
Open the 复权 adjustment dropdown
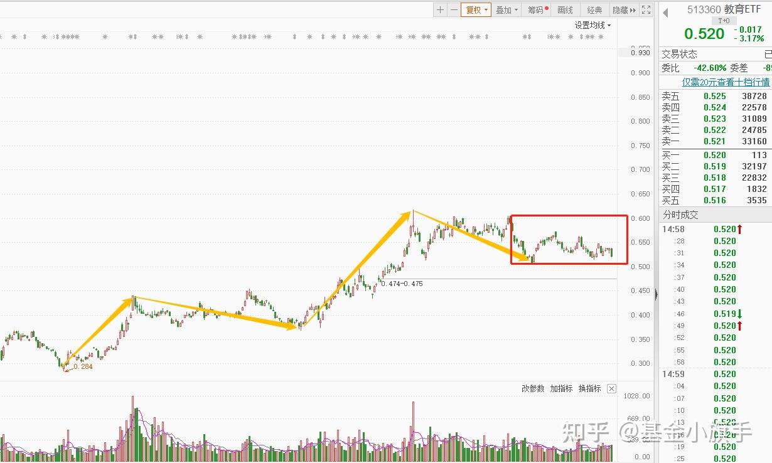476,9
